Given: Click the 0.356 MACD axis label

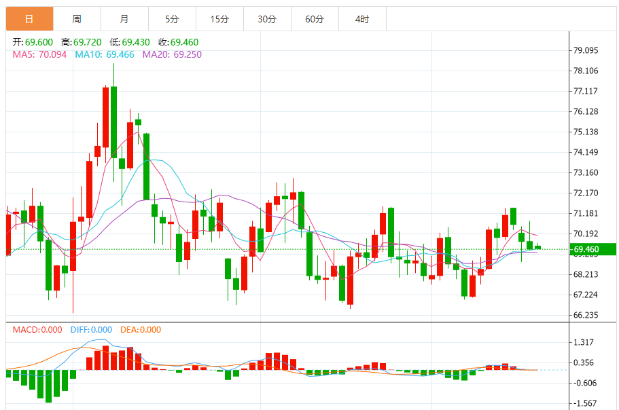Looking at the screenshot, I should tap(584, 362).
